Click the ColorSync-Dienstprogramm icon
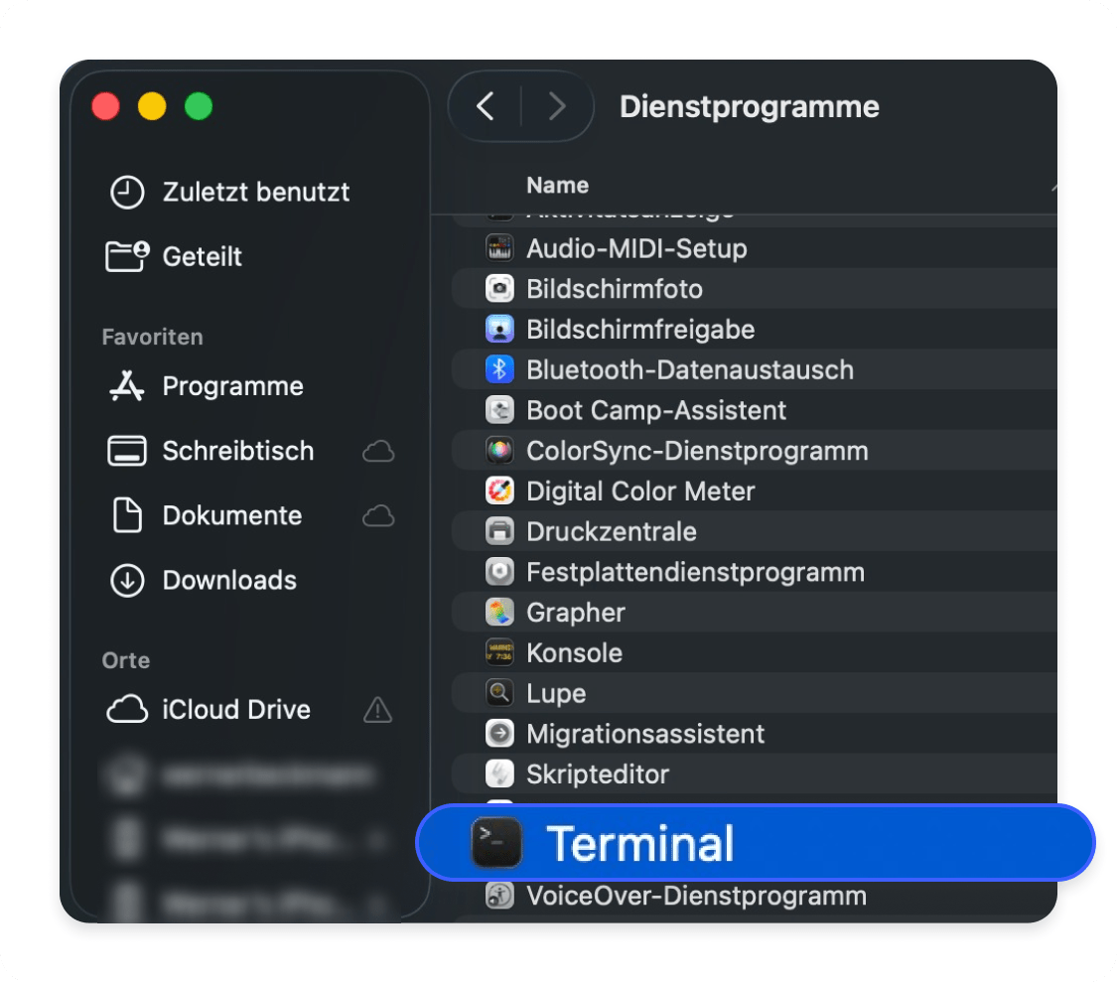This screenshot has height=983, width=1117. click(x=499, y=451)
